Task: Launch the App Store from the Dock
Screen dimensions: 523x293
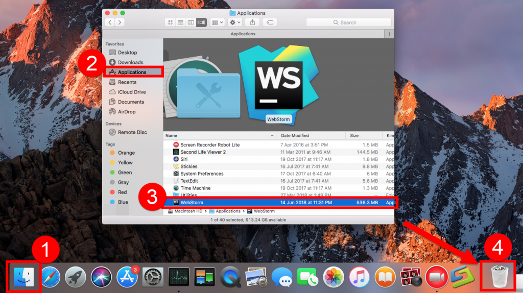Action: click(127, 277)
